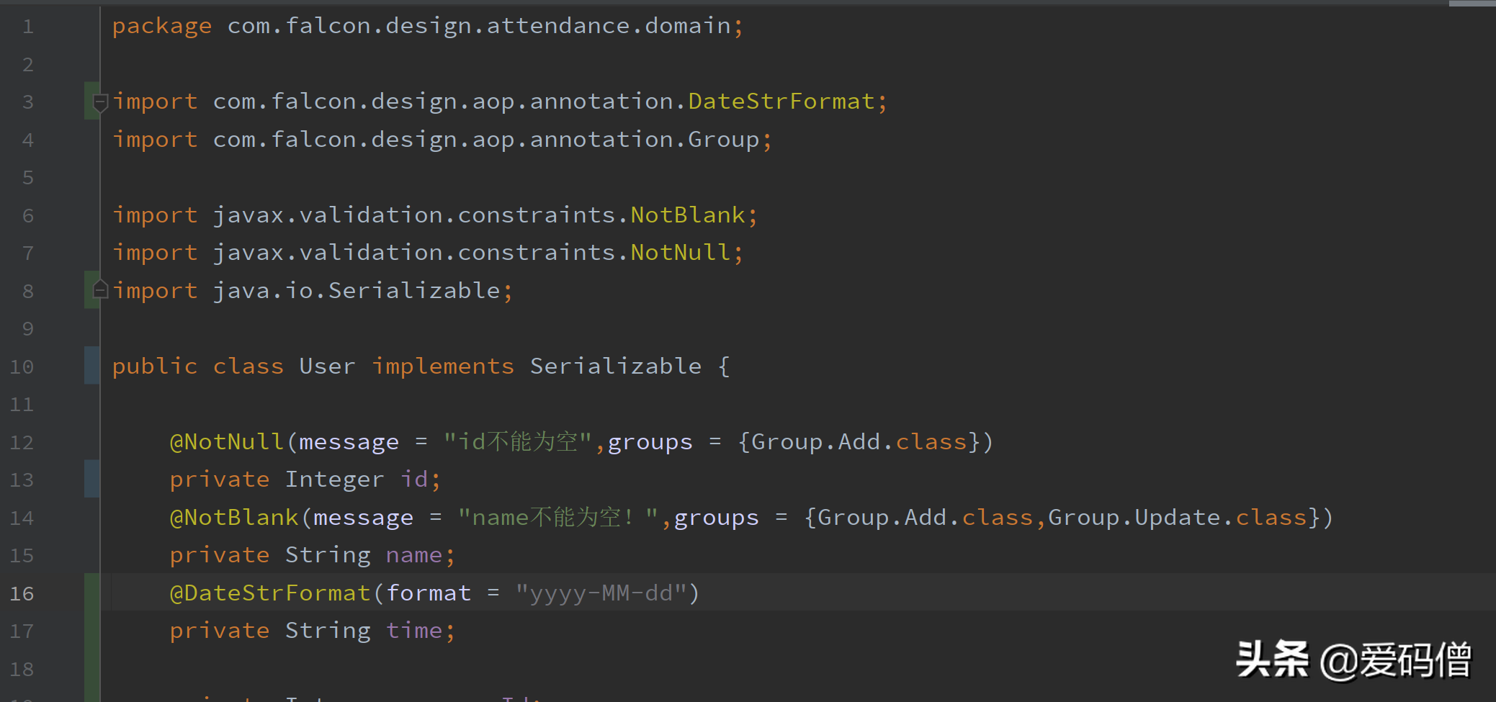Viewport: 1496px width, 702px height.
Task: Click the package keyword on line 1
Action: (x=162, y=27)
